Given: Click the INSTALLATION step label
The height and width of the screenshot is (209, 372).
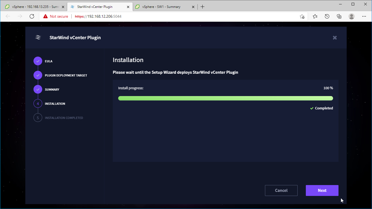Looking at the screenshot, I should [x=55, y=104].
